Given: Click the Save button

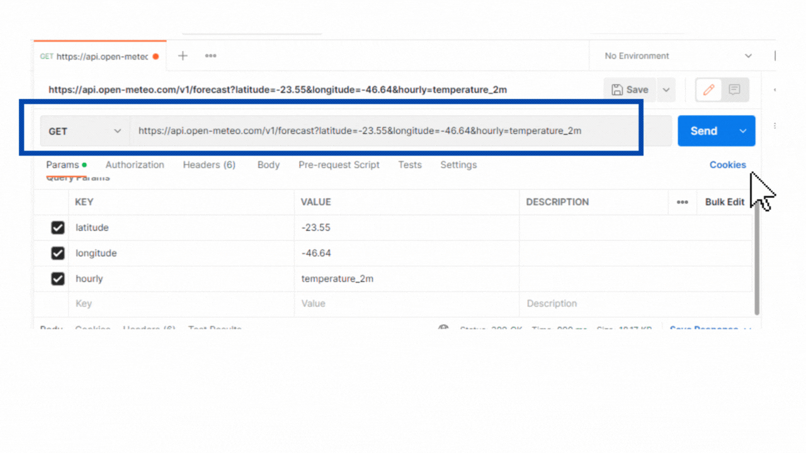Looking at the screenshot, I should point(630,90).
